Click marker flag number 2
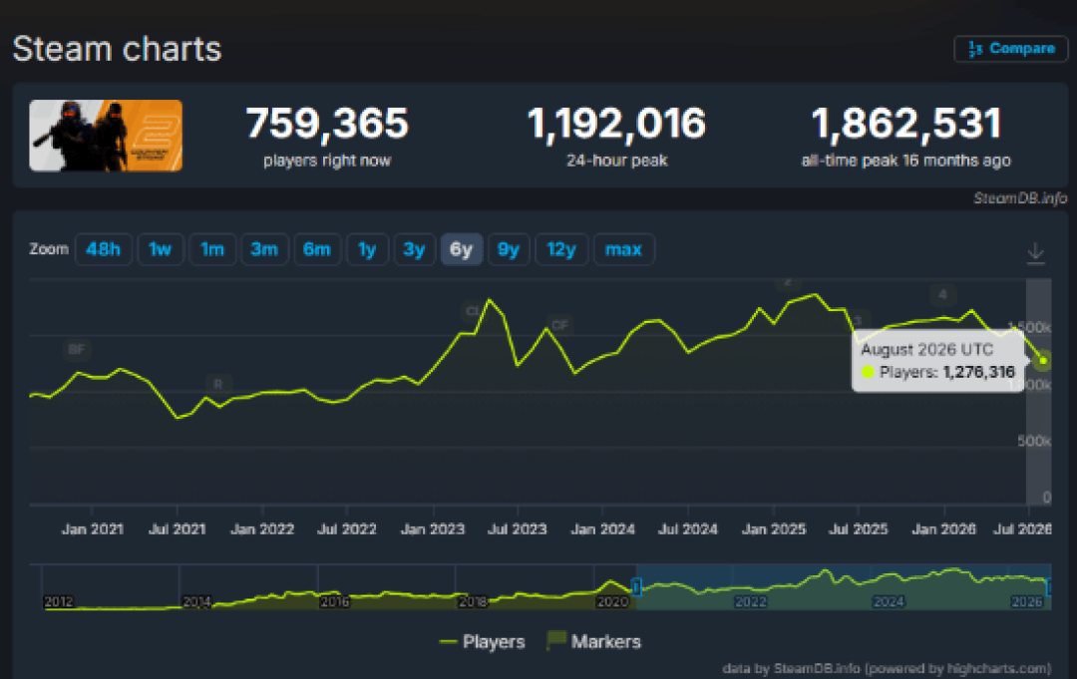This screenshot has width=1077, height=679. [788, 282]
